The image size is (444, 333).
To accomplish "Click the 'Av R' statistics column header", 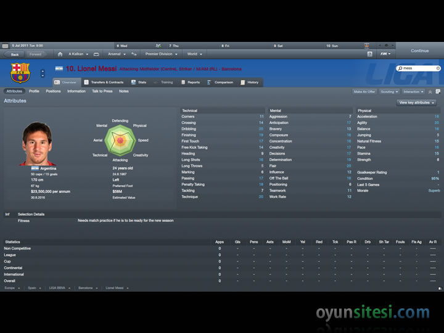I will click(x=433, y=242).
